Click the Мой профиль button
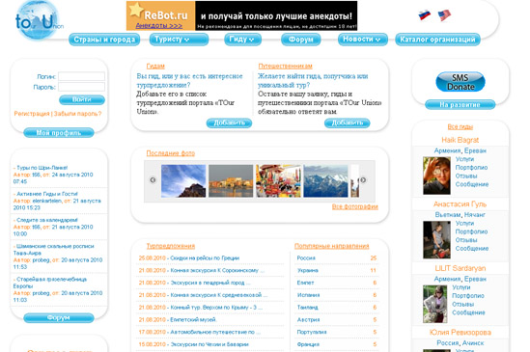Screen dimensions: 530x352 tap(59, 133)
